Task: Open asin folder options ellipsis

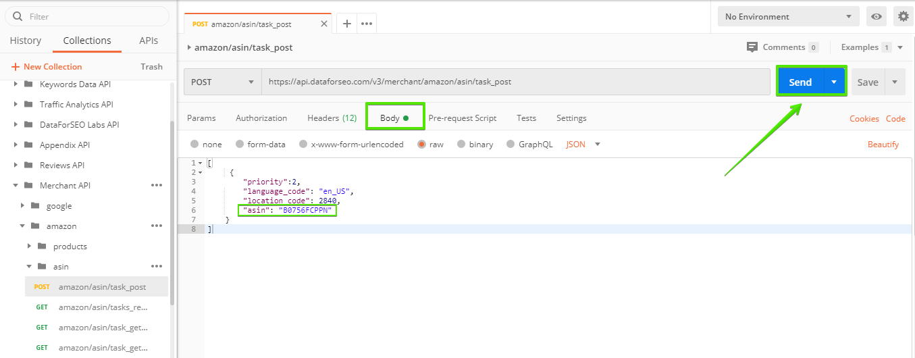Action: [x=157, y=266]
